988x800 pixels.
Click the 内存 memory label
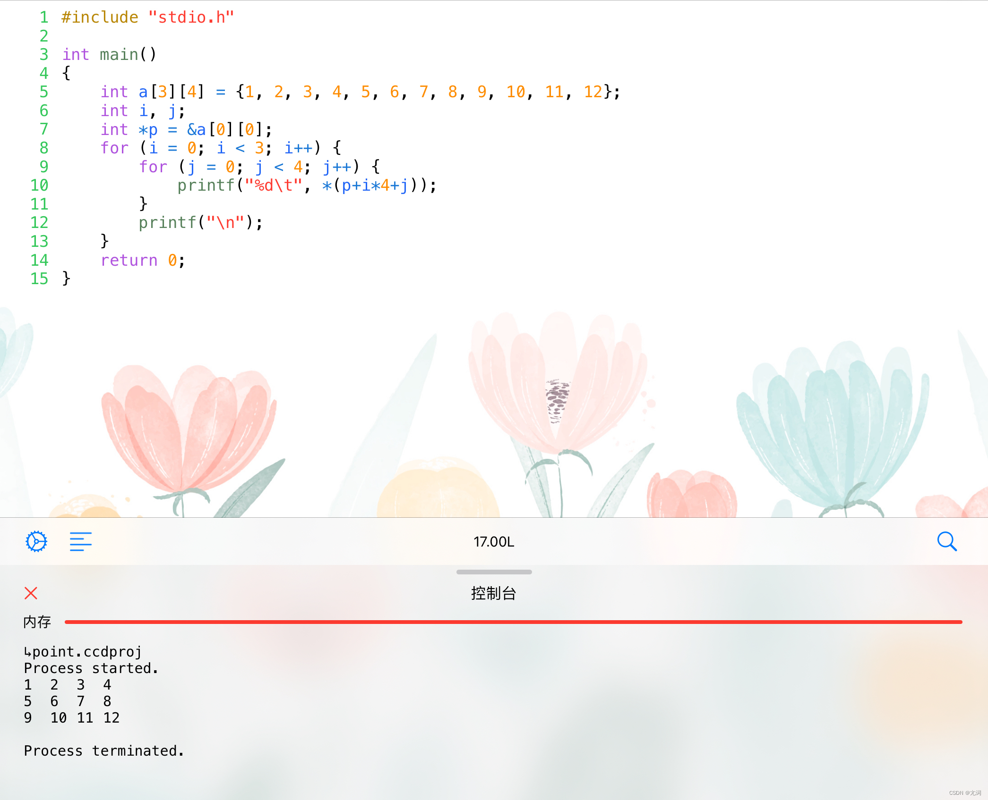tap(37, 622)
